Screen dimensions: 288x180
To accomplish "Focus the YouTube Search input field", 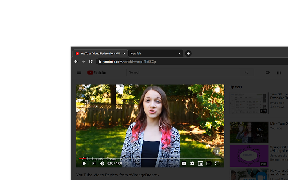I will pos(183,72).
